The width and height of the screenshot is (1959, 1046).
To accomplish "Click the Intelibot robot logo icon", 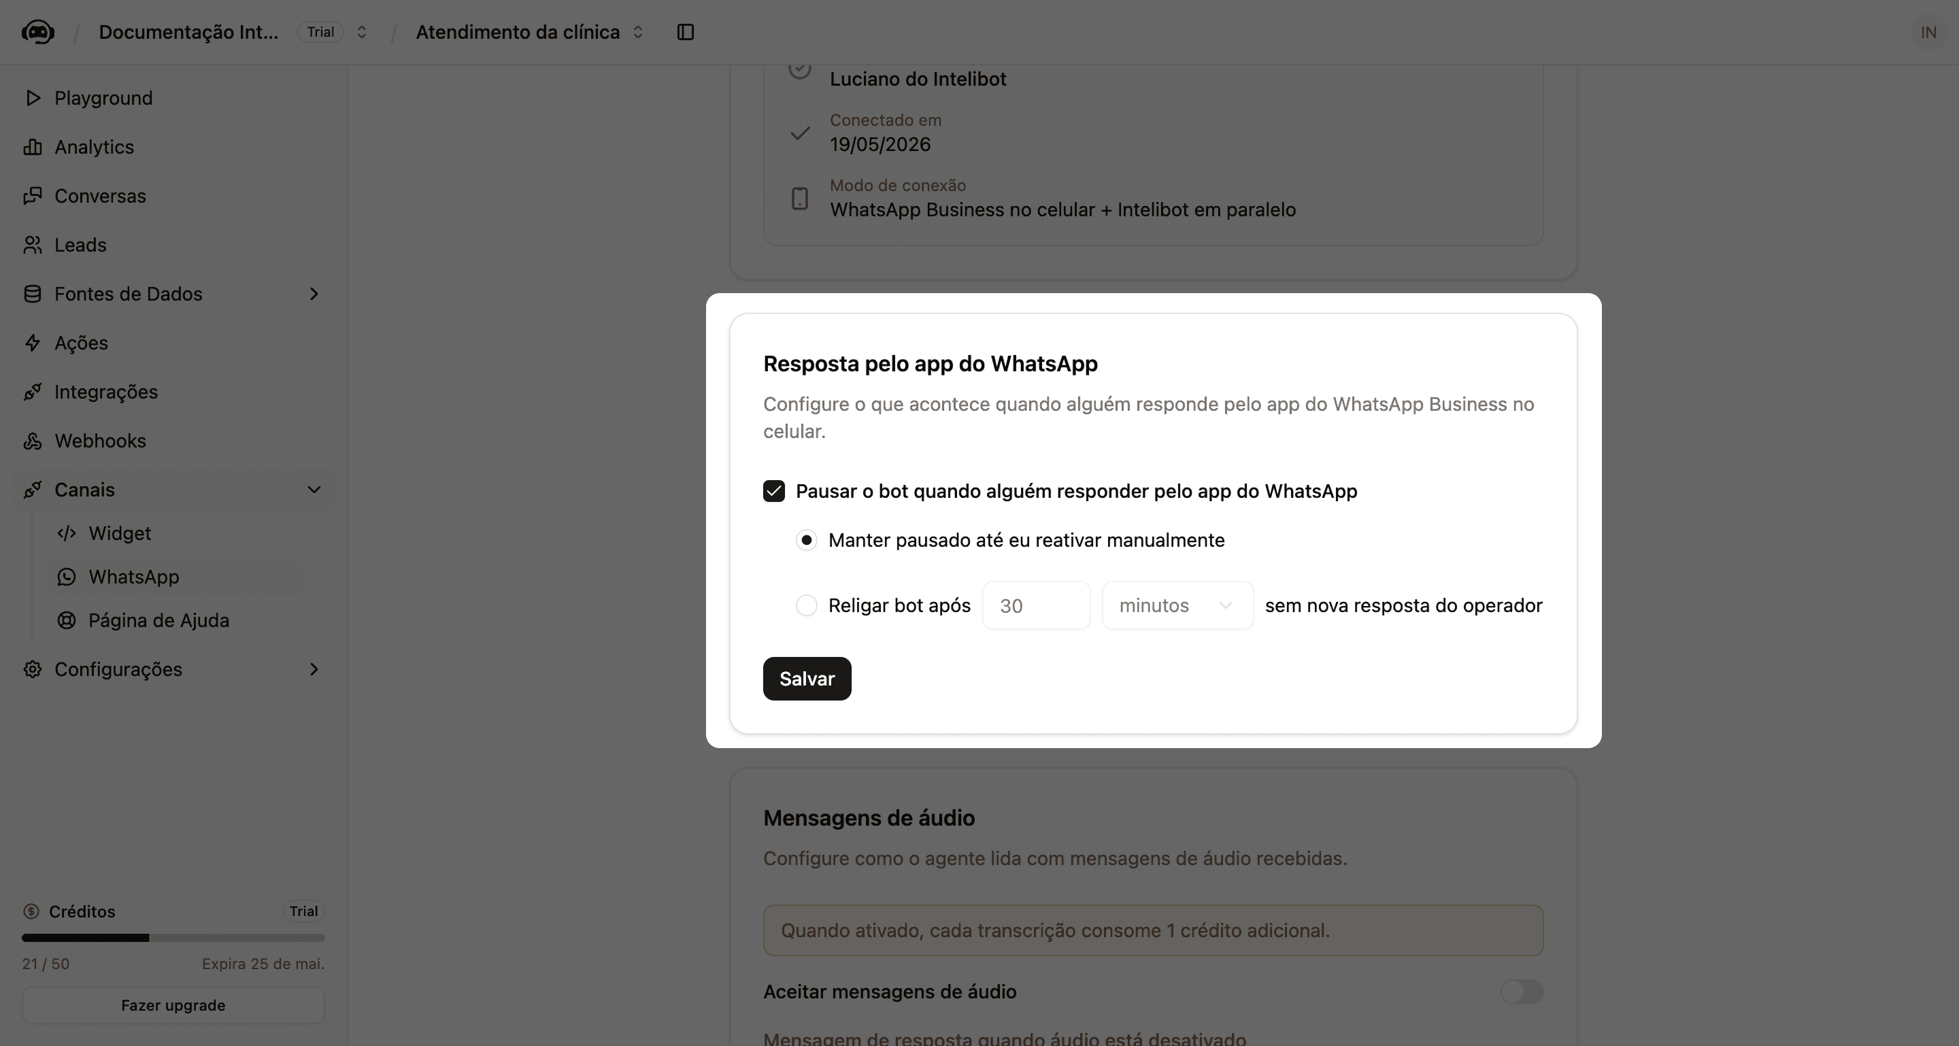I will (38, 32).
